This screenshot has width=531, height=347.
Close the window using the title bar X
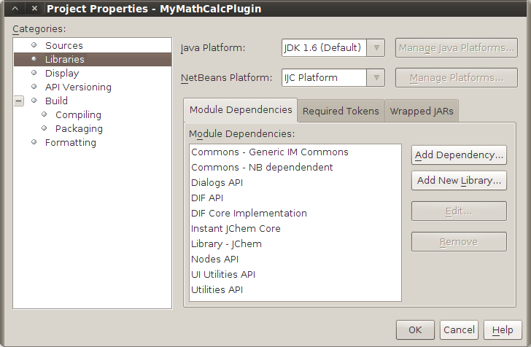pyautogui.click(x=34, y=9)
